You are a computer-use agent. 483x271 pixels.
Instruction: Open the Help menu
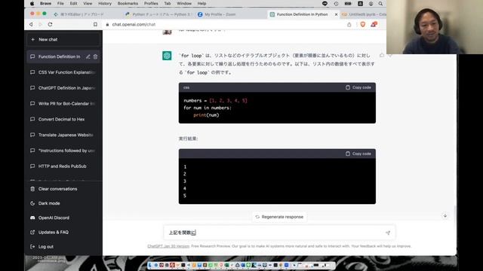point(202,4)
